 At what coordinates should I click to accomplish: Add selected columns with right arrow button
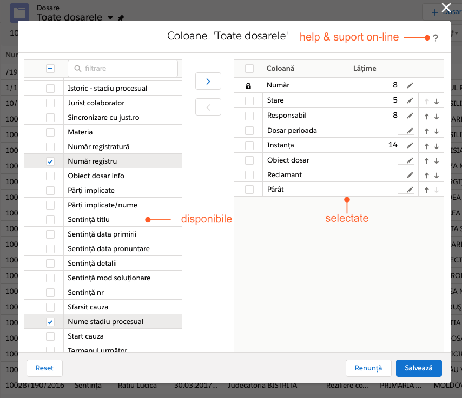(x=208, y=81)
